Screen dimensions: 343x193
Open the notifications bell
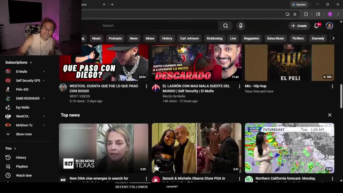[x=316, y=26]
